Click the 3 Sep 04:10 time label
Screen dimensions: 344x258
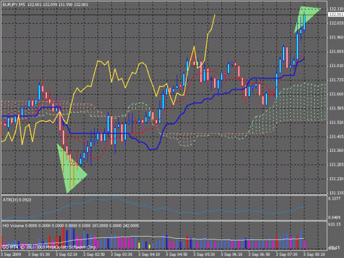coord(149,254)
